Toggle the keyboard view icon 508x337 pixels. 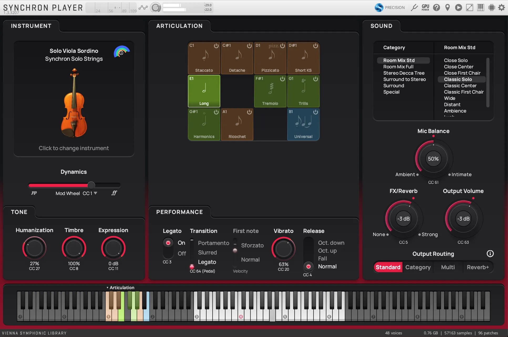481,8
